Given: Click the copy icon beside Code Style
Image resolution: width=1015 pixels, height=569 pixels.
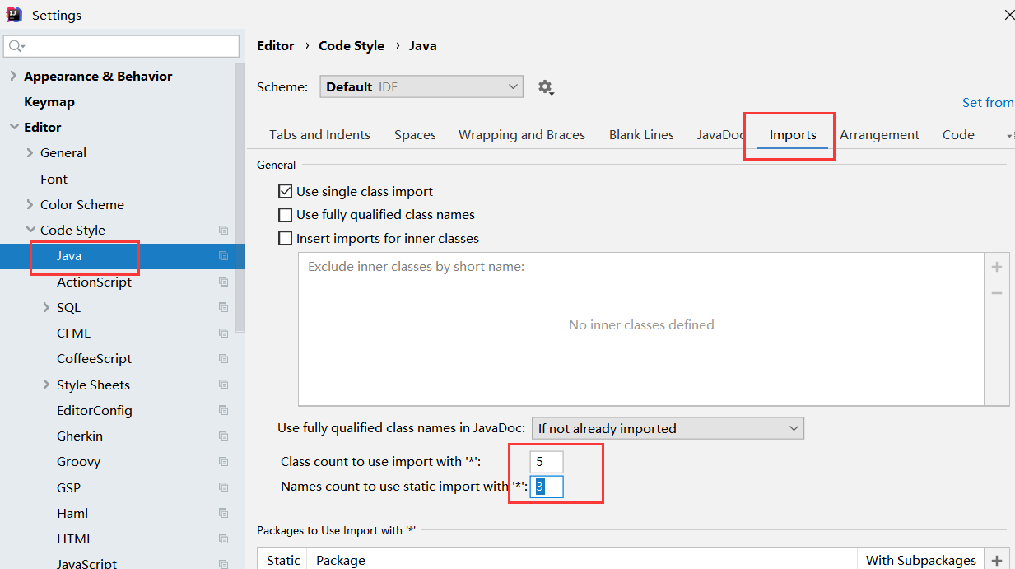Looking at the screenshot, I should (223, 231).
